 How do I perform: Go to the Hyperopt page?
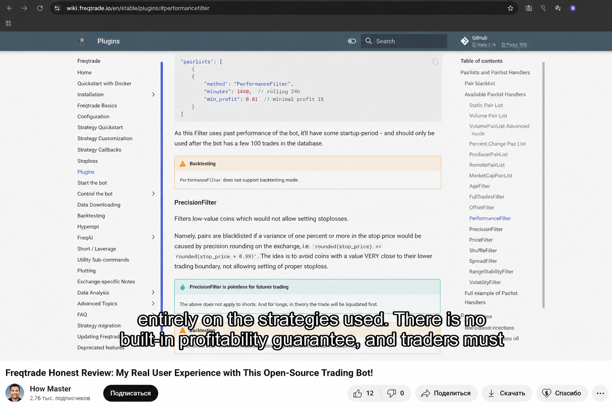[x=88, y=227]
